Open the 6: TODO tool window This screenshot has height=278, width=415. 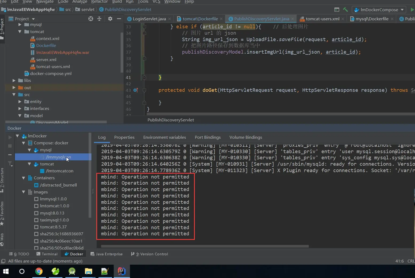[x=19, y=254]
